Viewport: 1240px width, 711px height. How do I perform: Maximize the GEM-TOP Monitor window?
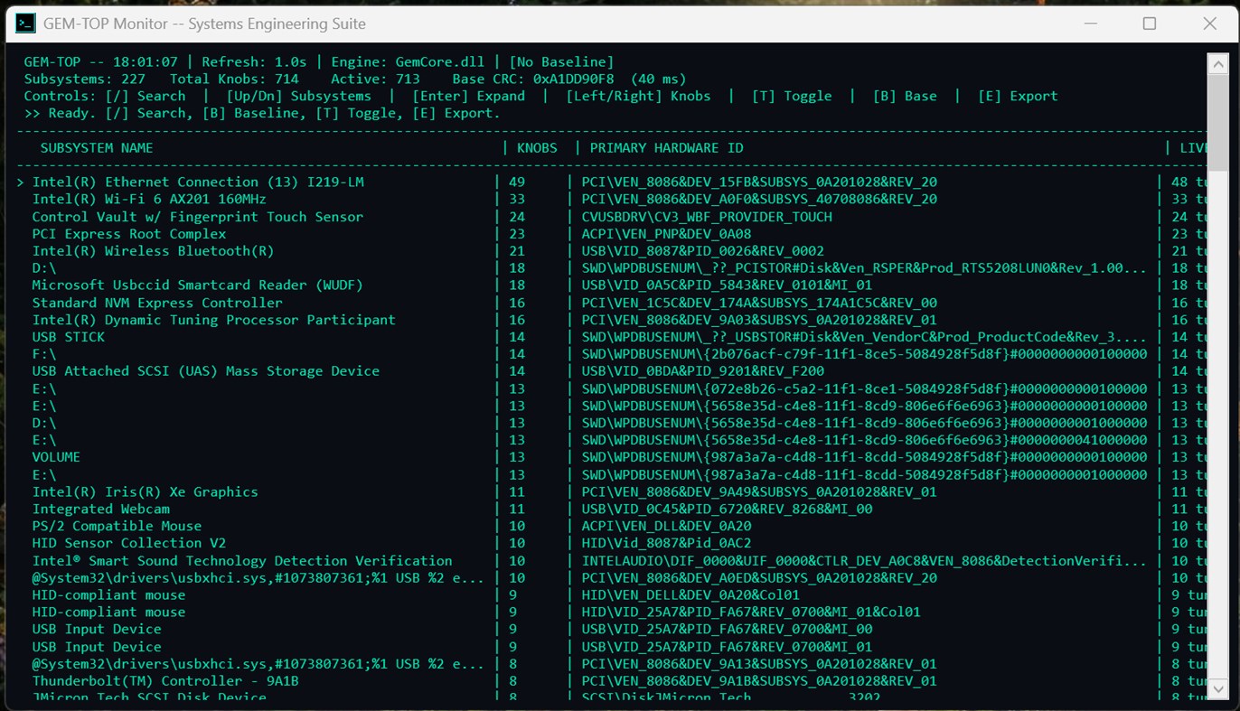pos(1150,23)
